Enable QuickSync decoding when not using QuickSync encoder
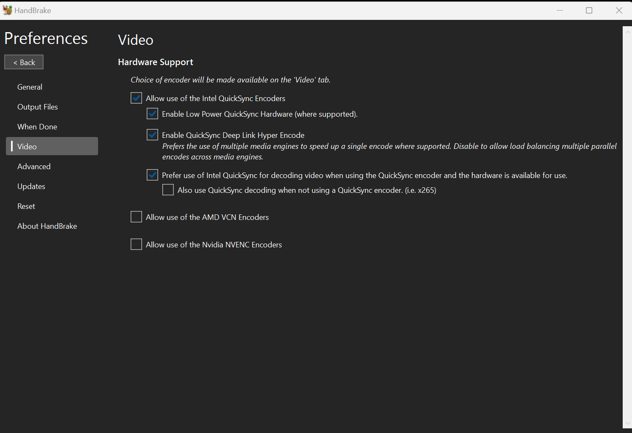 (168, 190)
